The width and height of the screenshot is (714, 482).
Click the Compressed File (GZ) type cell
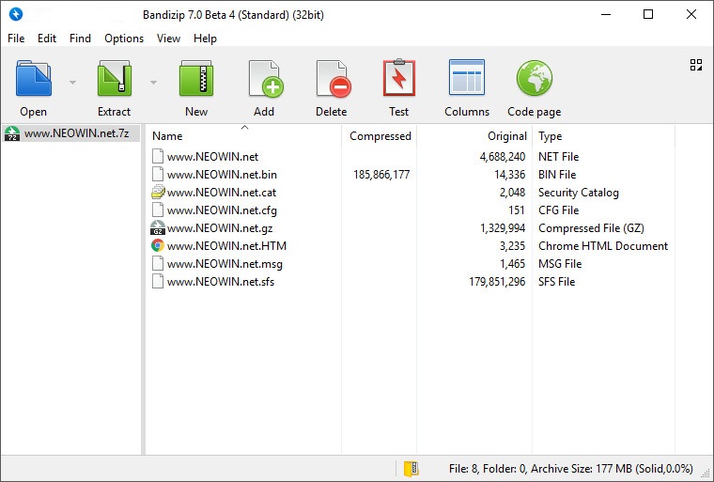coord(591,228)
